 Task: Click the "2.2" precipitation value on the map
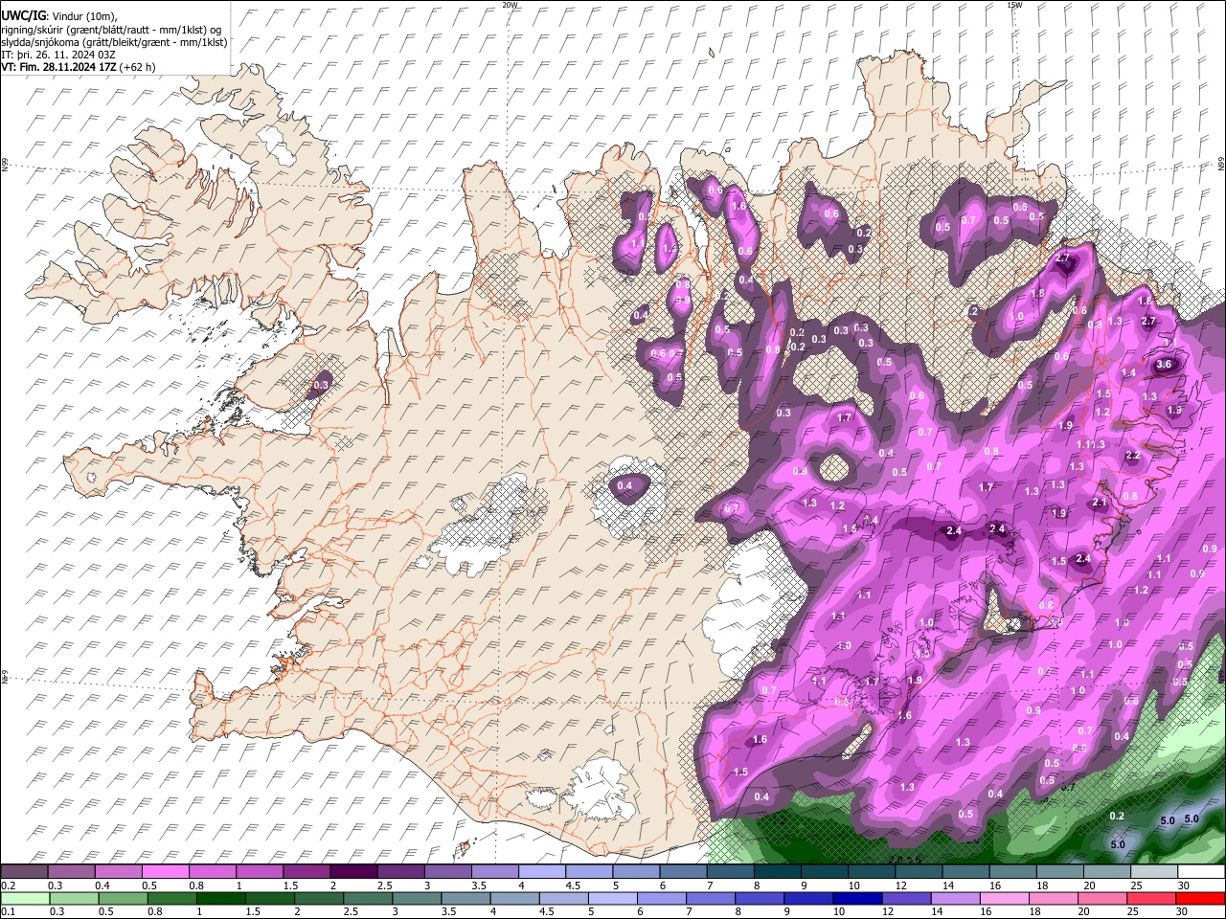(x=1133, y=456)
